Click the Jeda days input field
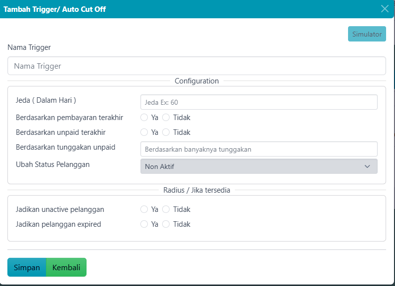The width and height of the screenshot is (395, 286). tap(259, 102)
